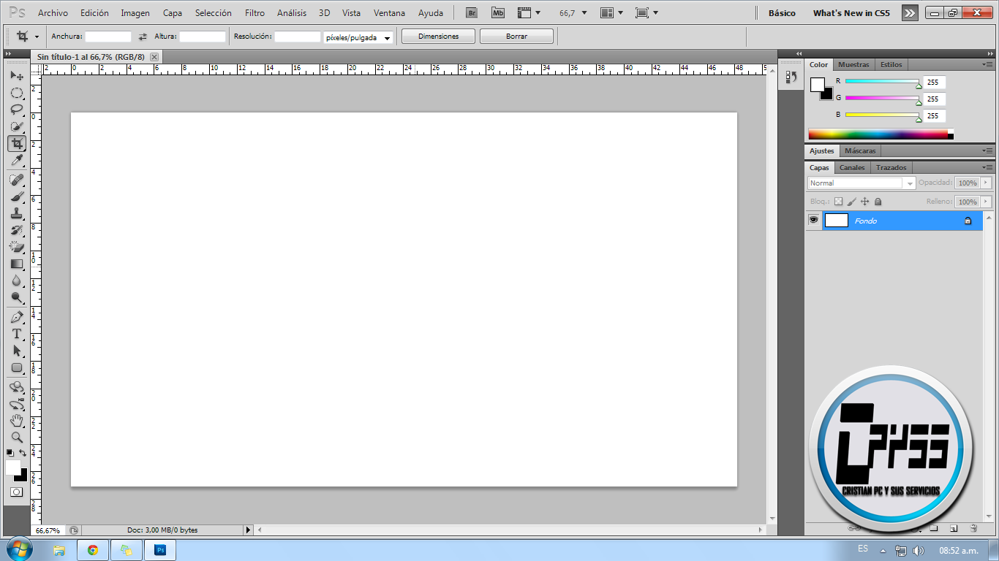Toggle lock position in Capas panel
Viewport: 999px width, 561px height.
tap(864, 202)
